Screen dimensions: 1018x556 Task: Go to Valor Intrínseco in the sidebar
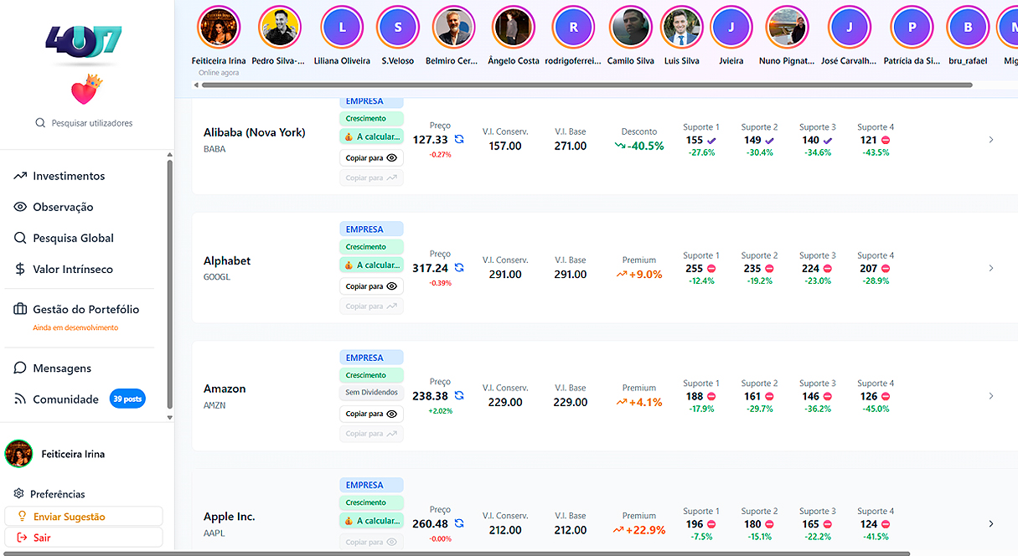[72, 269]
